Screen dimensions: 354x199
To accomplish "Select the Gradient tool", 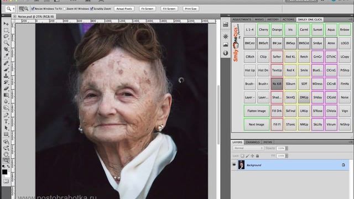I will pyautogui.click(x=6, y=95).
